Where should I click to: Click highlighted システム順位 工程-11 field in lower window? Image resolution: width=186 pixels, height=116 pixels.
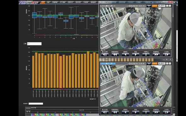(114, 64)
